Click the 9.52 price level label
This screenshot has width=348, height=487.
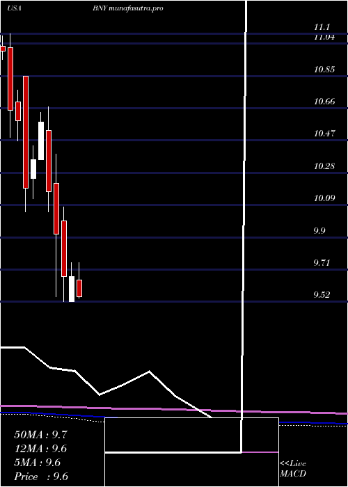pos(322,295)
